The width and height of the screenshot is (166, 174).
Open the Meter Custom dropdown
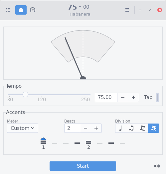point(23,128)
